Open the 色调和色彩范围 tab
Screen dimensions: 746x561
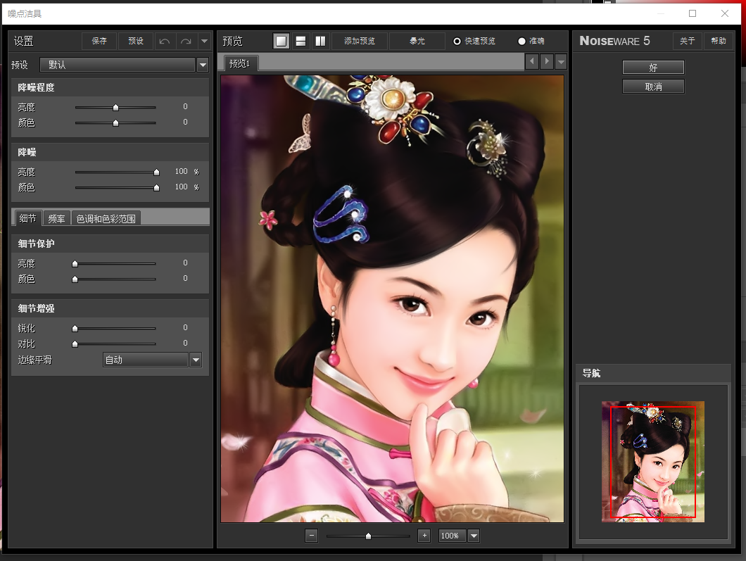[106, 218]
